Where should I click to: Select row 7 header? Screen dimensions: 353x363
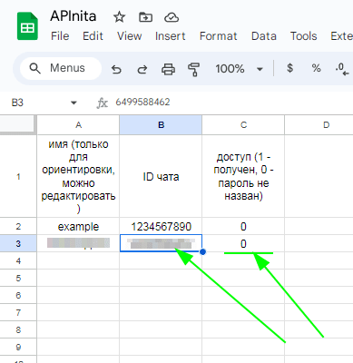(18, 312)
